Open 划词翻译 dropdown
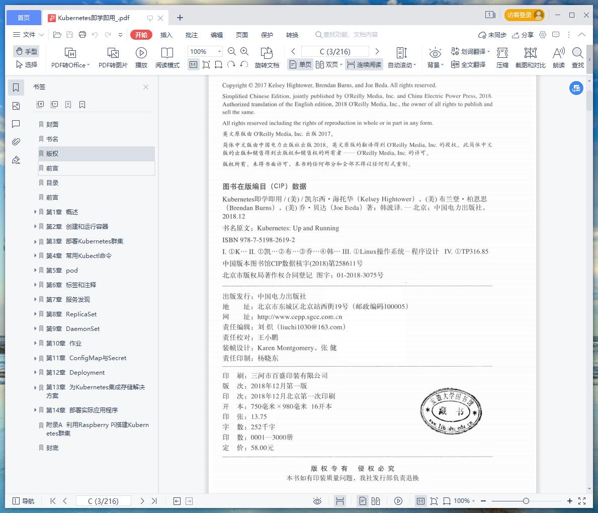Image resolution: width=598 pixels, height=513 pixels. pyautogui.click(x=470, y=51)
